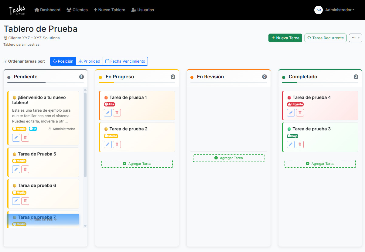365x252 pixels.
Task: Click the Nueva Tarea button
Action: pos(285,38)
